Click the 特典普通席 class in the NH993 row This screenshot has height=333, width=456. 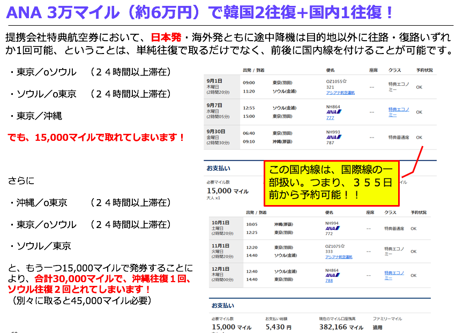click(x=399, y=138)
